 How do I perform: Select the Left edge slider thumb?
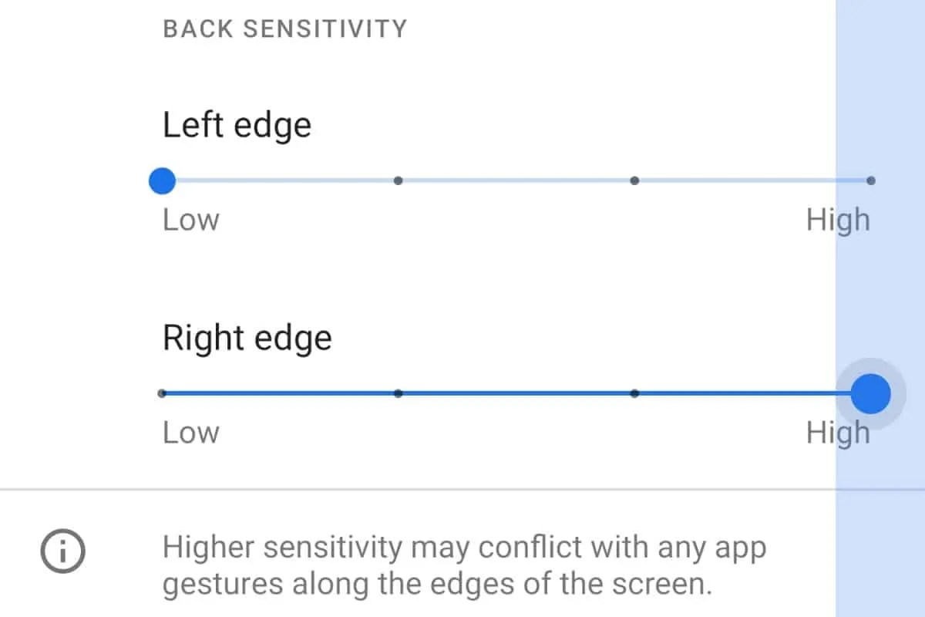(x=162, y=180)
